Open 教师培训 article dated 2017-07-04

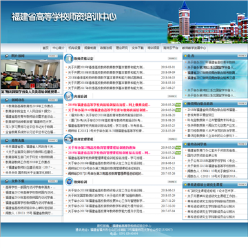pos(107,211)
